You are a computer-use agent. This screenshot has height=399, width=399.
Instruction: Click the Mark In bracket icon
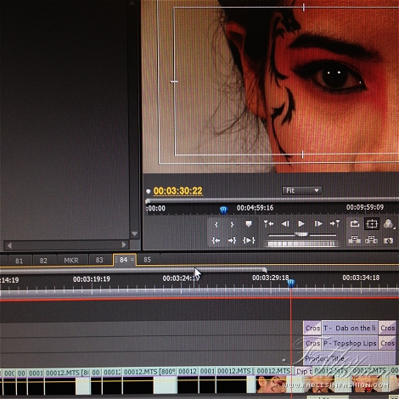216,224
